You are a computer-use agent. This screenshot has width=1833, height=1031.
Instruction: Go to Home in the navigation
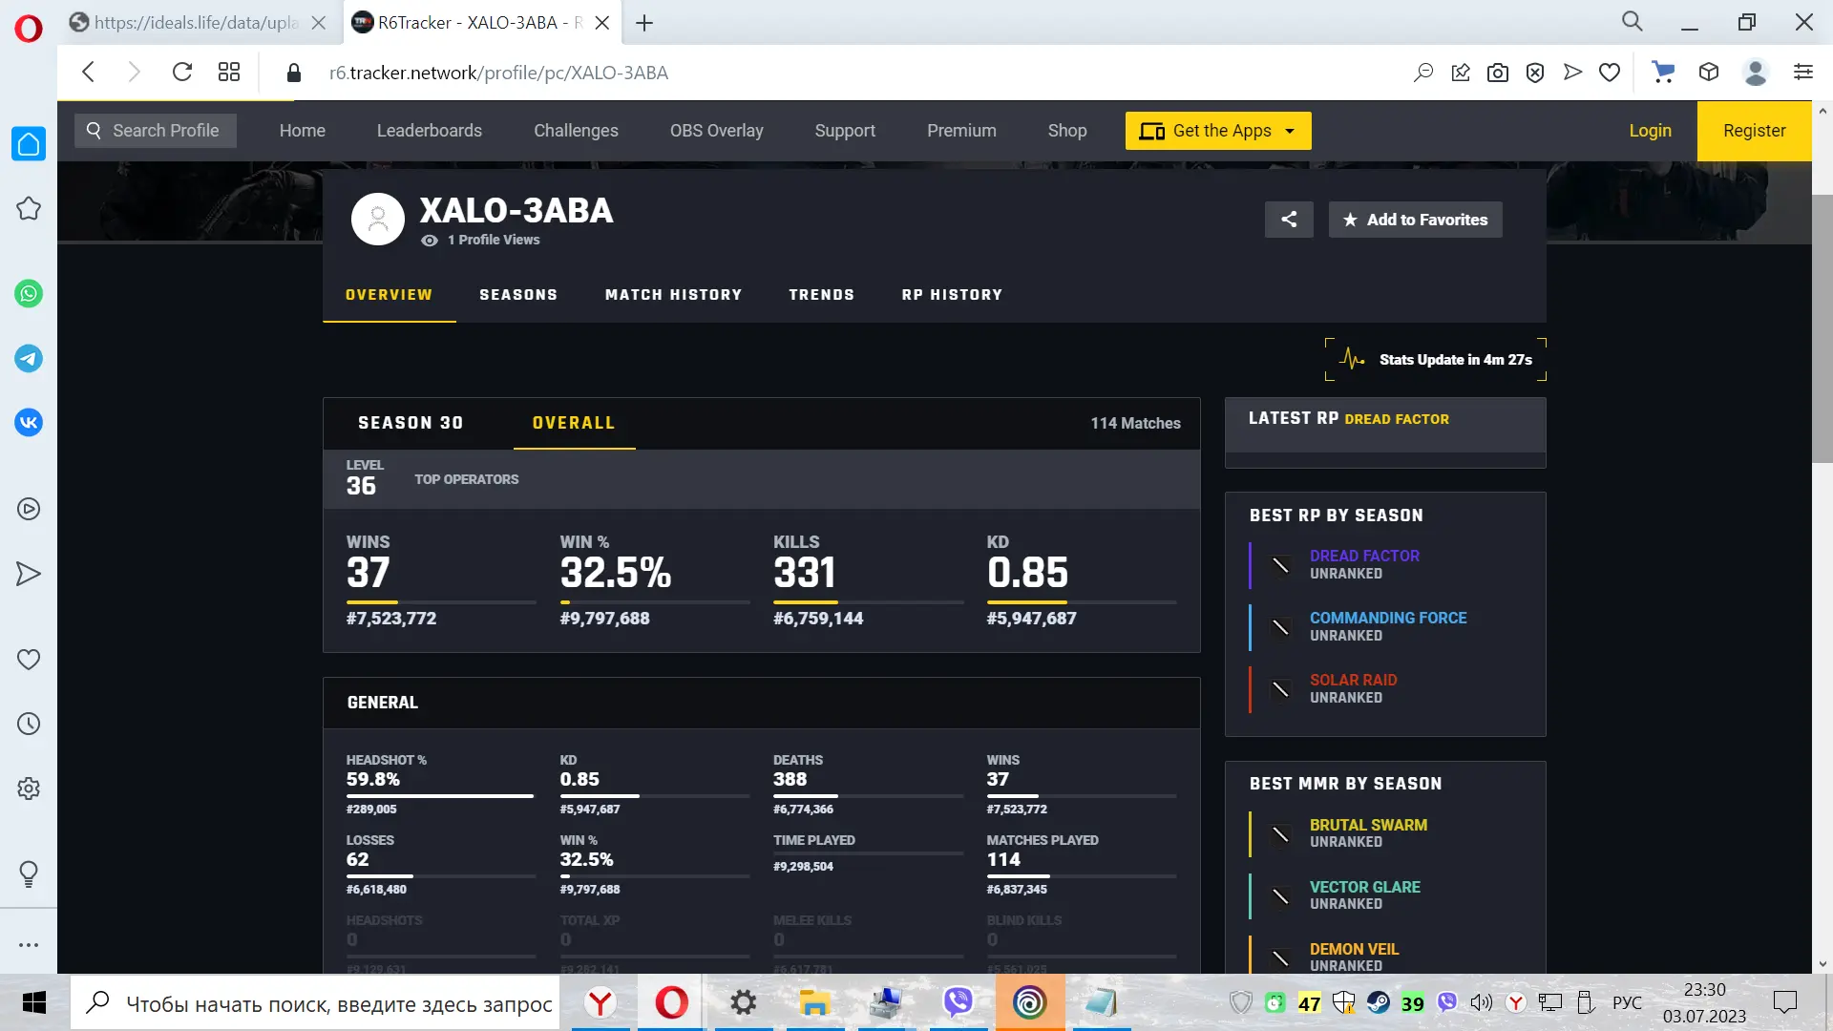(303, 131)
